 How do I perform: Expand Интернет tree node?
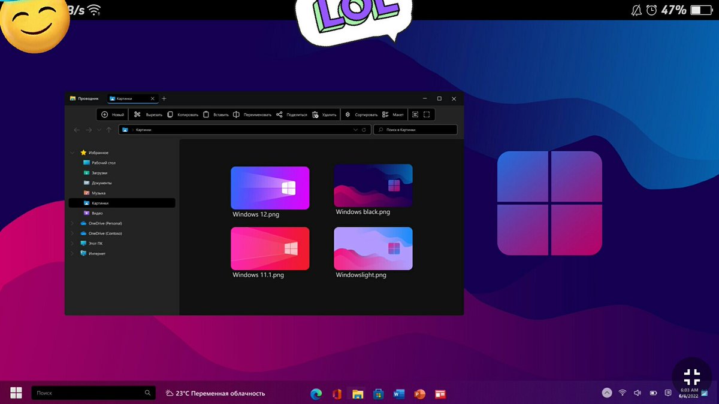click(x=72, y=254)
